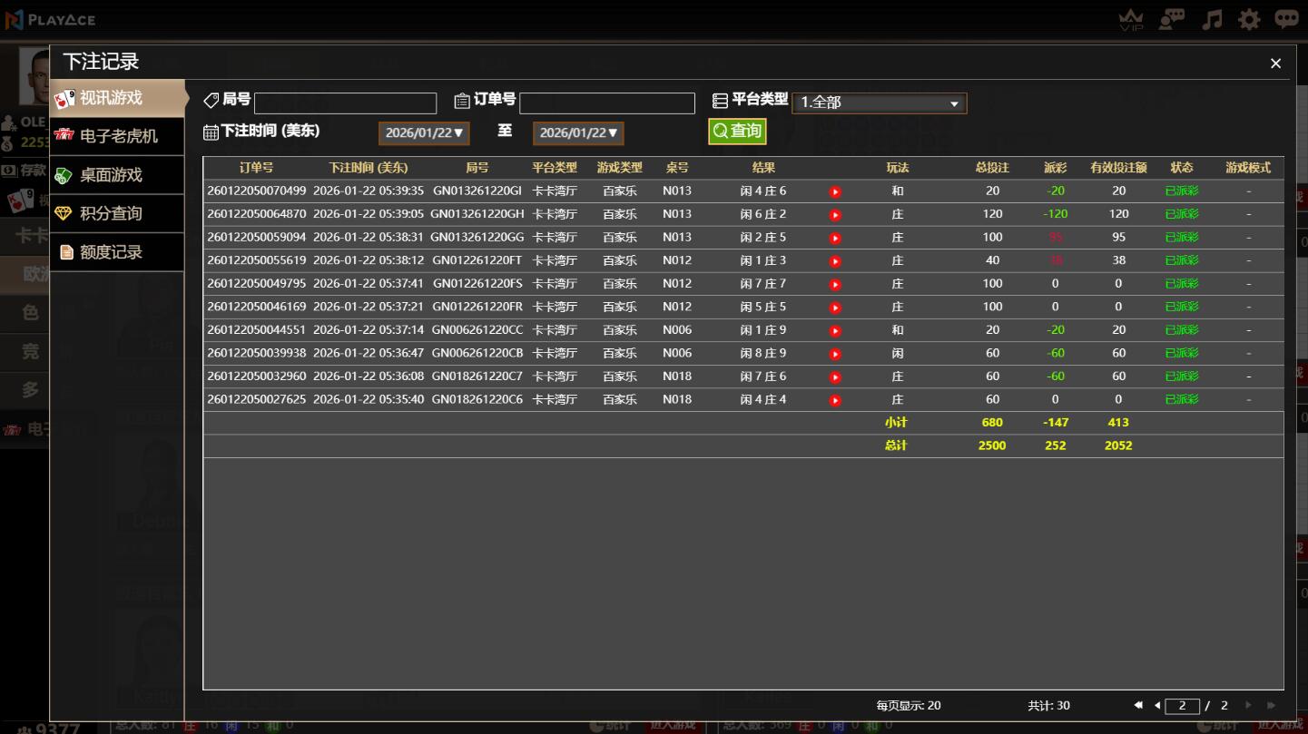Viewport: 1308px width, 734px height.
Task: Click the 局号 input field
Action: tap(345, 103)
